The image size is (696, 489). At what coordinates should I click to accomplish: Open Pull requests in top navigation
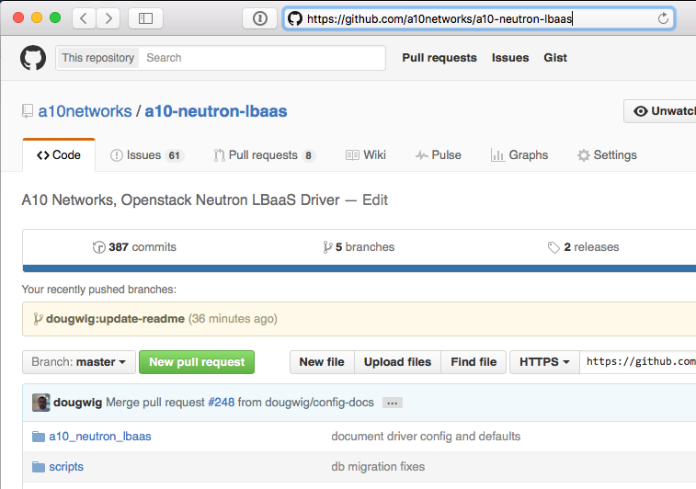click(439, 58)
